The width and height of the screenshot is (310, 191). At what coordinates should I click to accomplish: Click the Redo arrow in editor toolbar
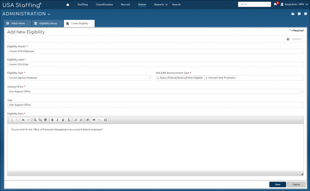(28, 120)
